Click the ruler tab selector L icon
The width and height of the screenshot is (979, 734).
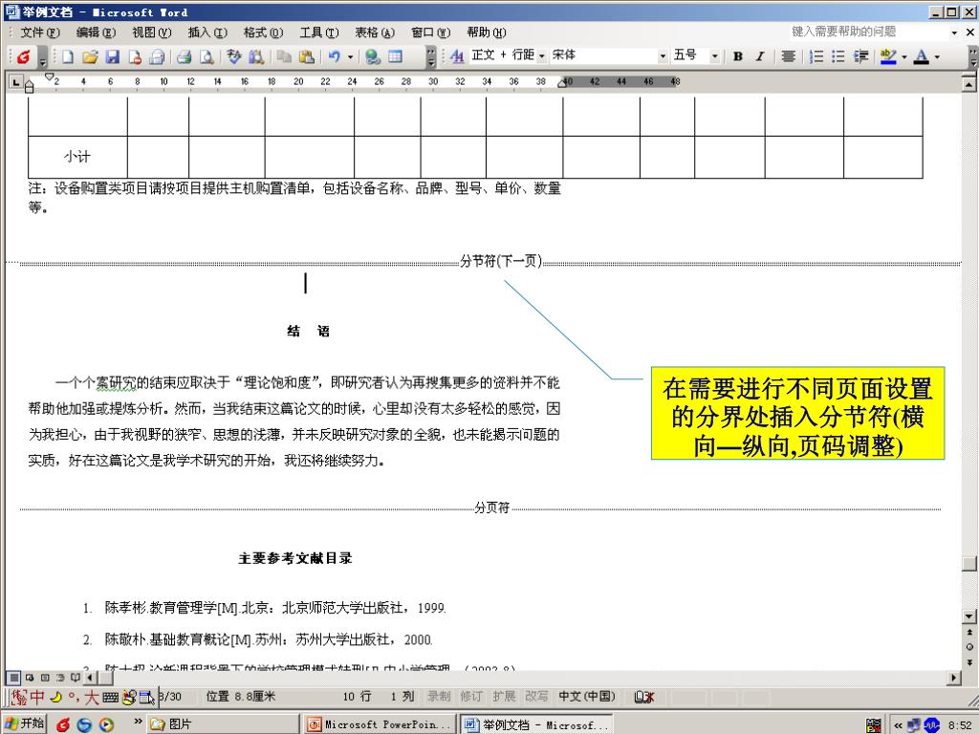[x=17, y=82]
